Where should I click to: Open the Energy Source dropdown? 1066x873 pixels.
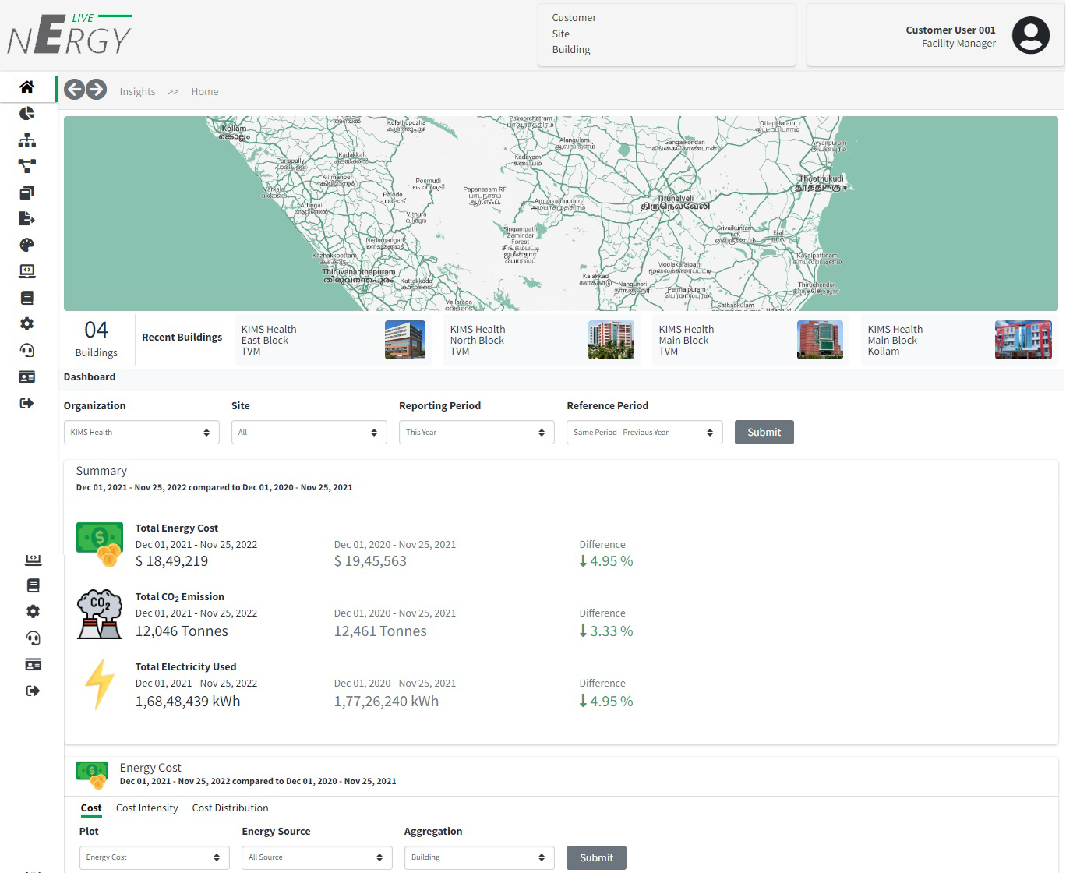317,857
